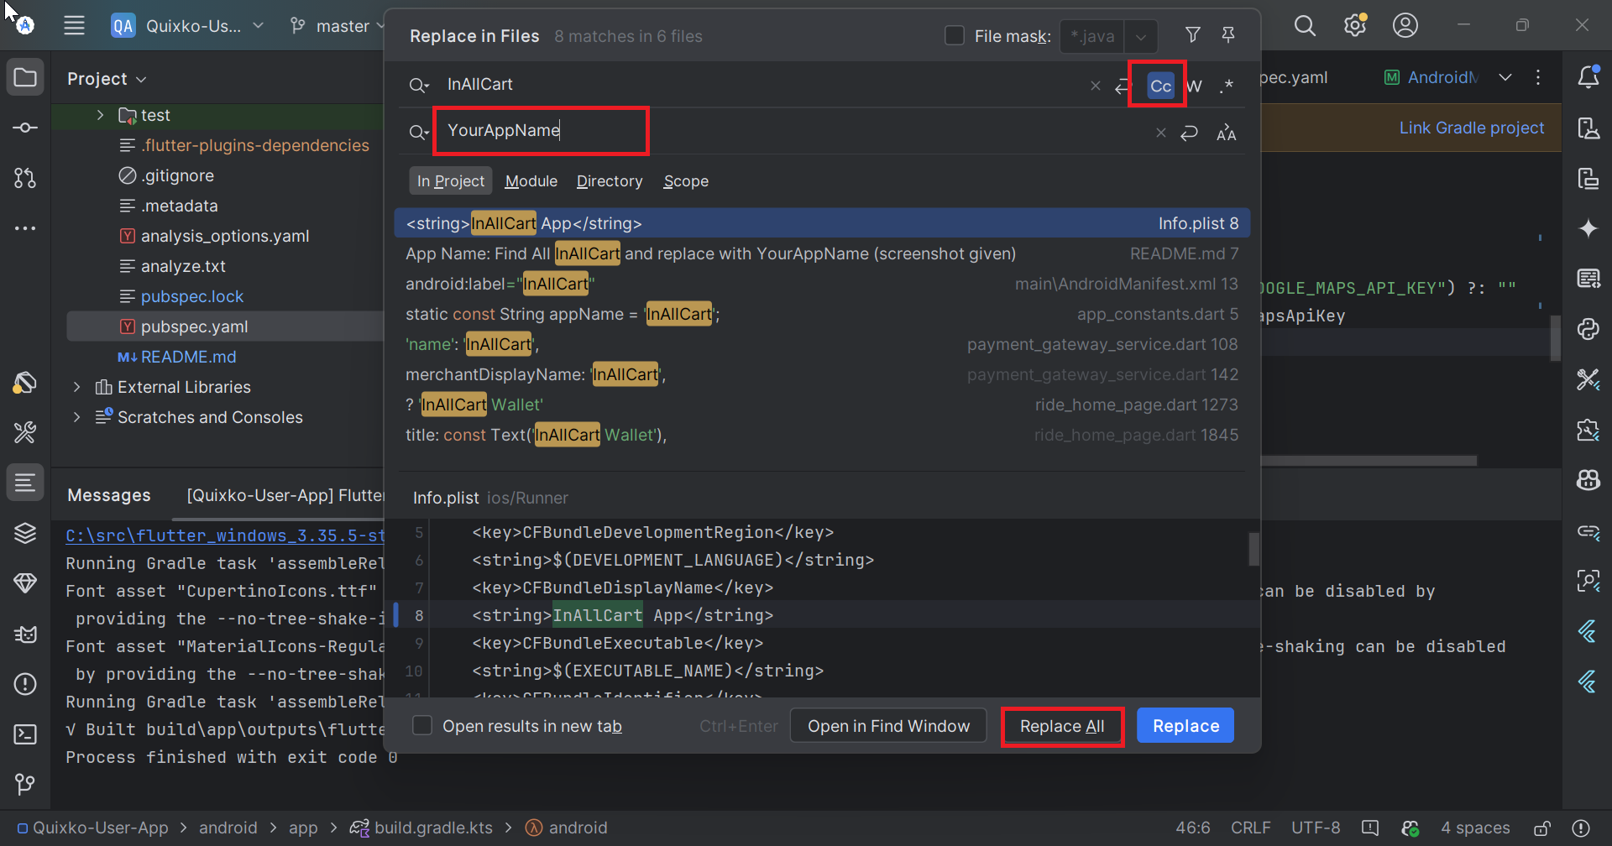Image resolution: width=1612 pixels, height=846 pixels.
Task: Insert new line in the search field
Action: click(x=1123, y=86)
